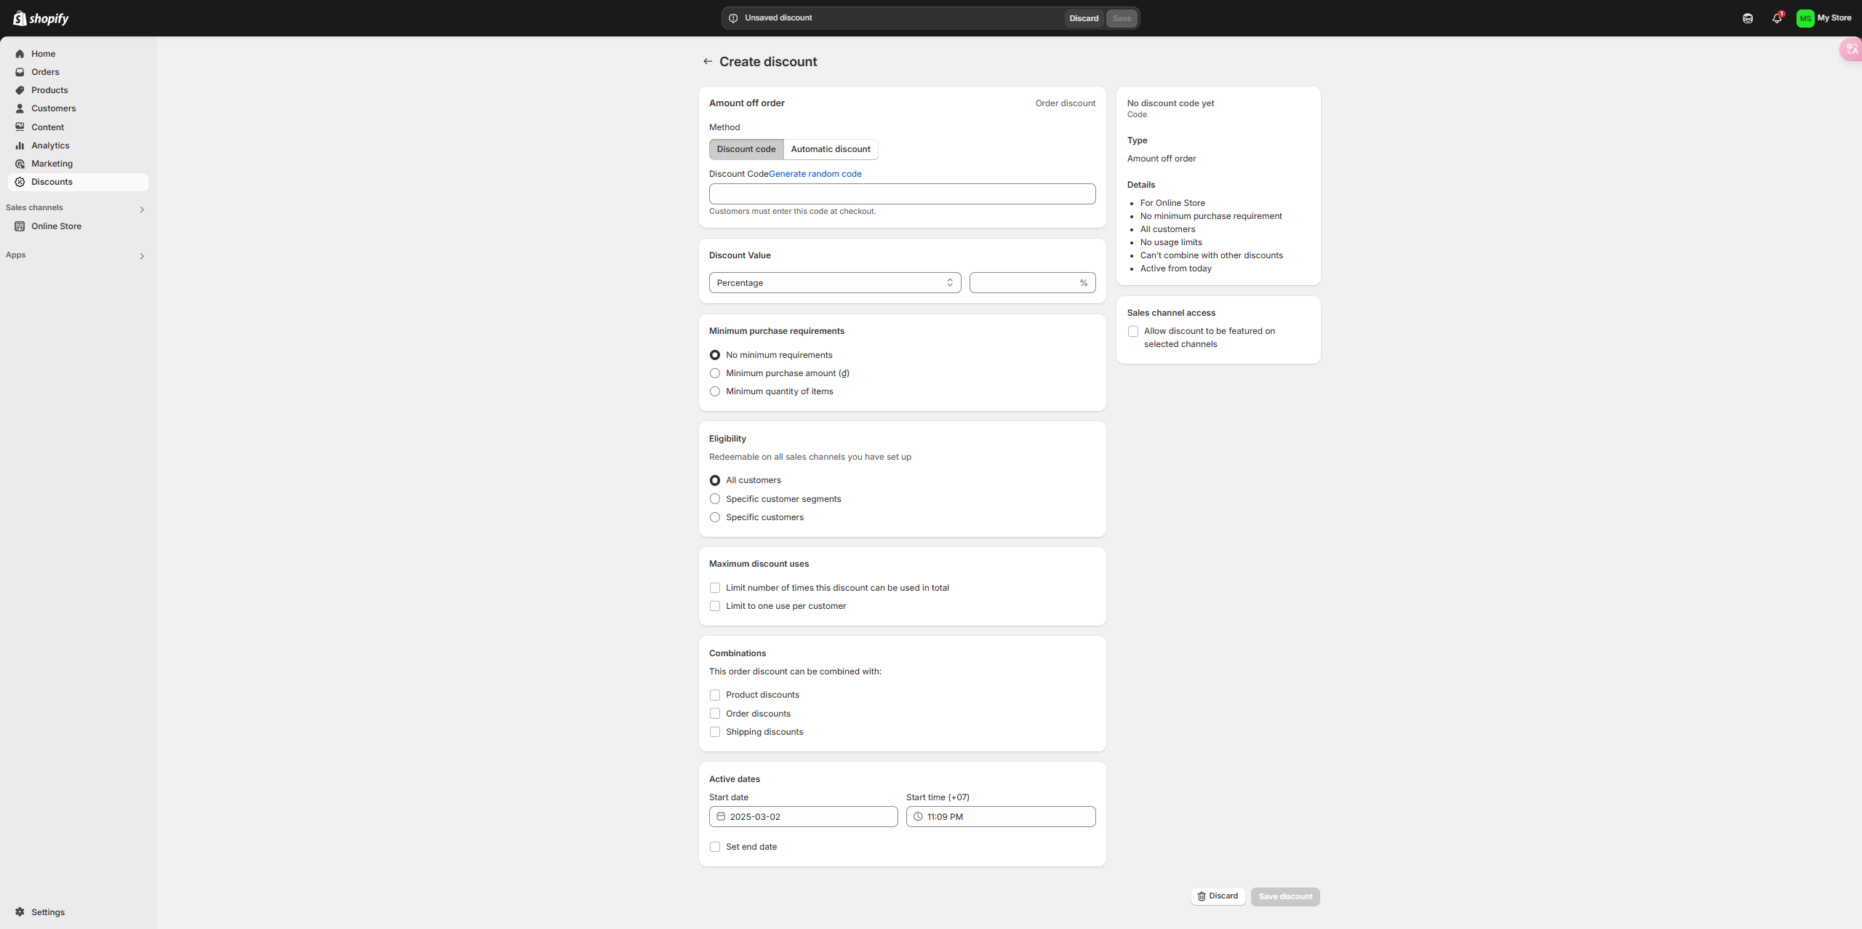This screenshot has height=929, width=1862.
Task: Allow combining with Product discounts
Action: pyautogui.click(x=715, y=695)
